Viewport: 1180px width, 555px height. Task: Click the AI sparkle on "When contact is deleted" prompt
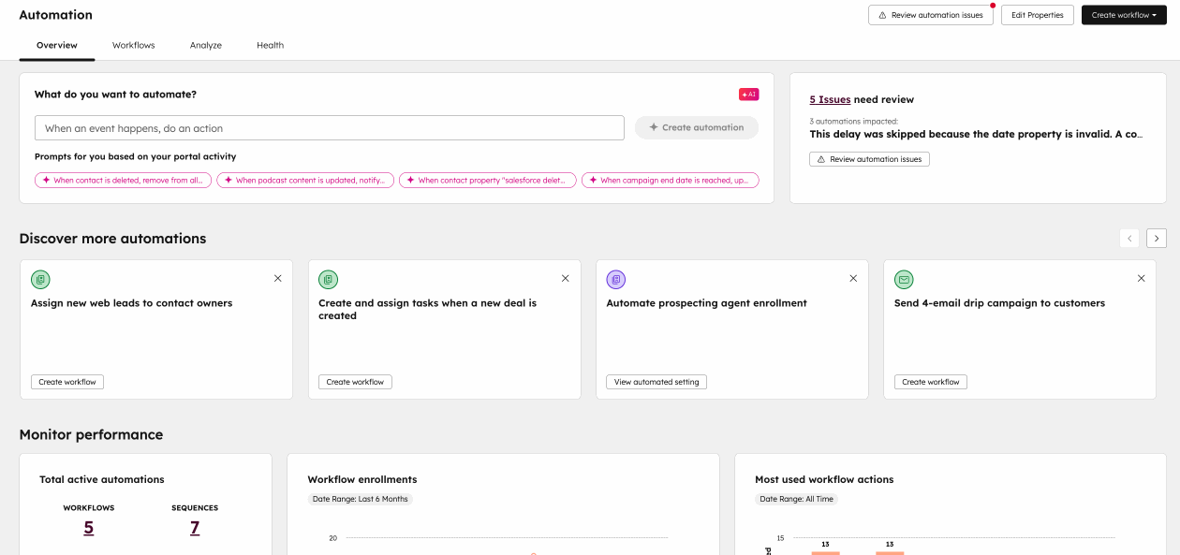[x=44, y=180]
